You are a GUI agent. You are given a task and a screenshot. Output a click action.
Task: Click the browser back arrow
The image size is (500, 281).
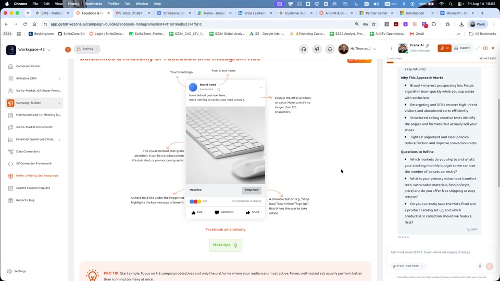pyautogui.click(x=6, y=24)
